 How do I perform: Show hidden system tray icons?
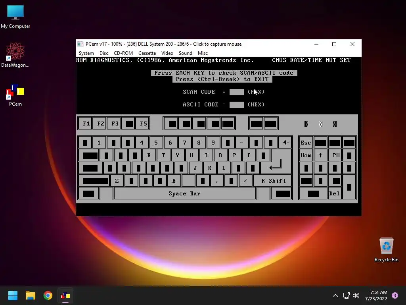(x=335, y=295)
